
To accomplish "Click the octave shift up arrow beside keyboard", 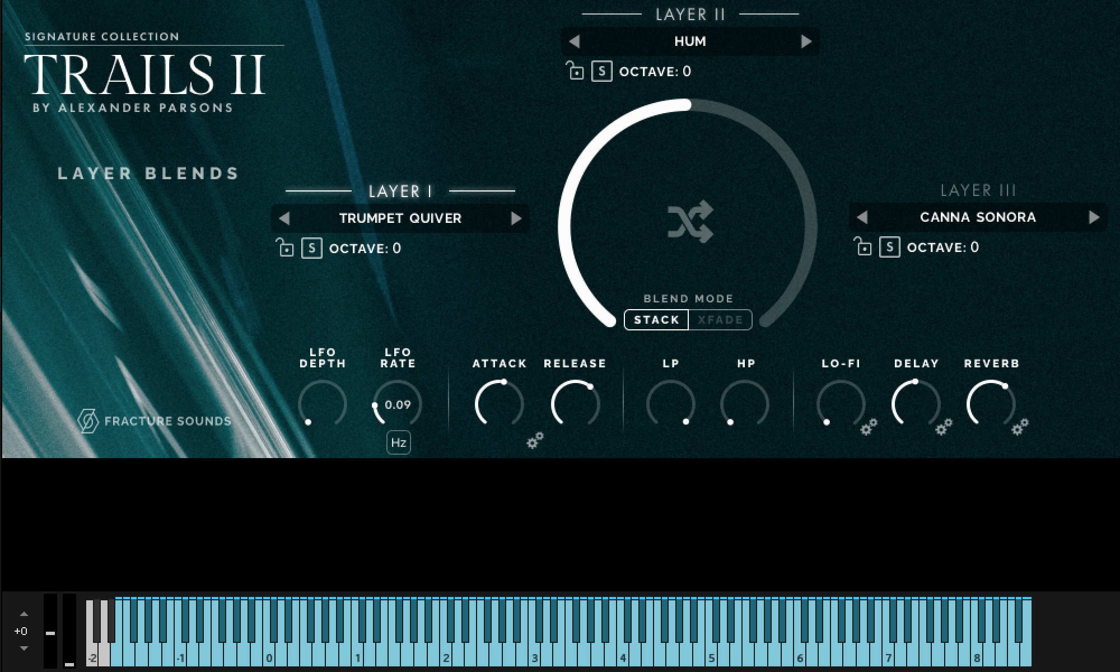I will (24, 614).
